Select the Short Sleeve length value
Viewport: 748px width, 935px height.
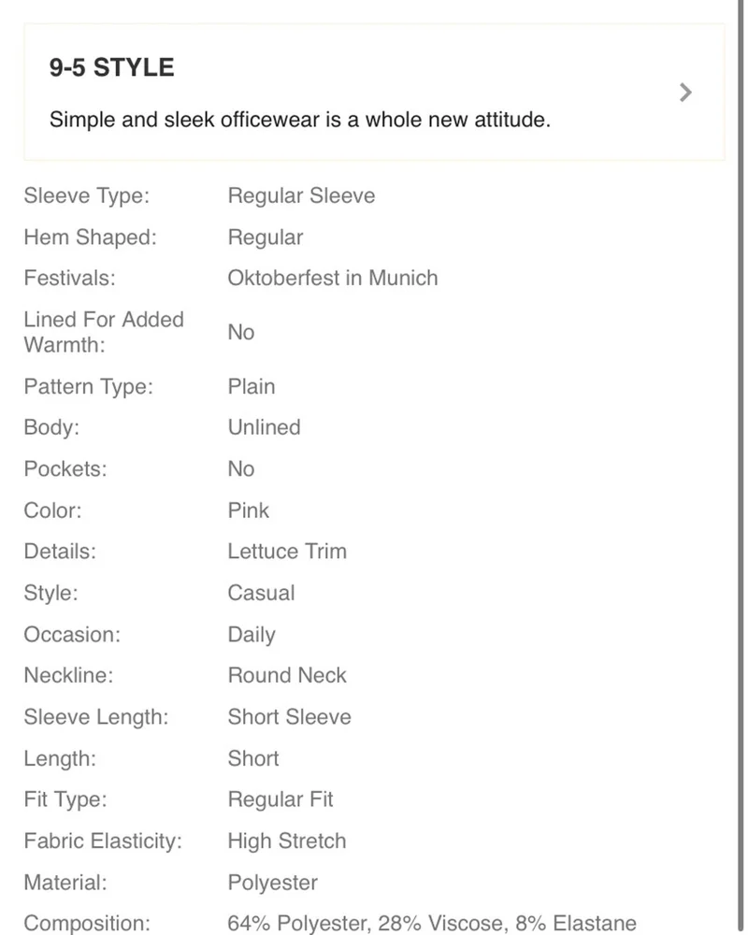[x=289, y=717]
